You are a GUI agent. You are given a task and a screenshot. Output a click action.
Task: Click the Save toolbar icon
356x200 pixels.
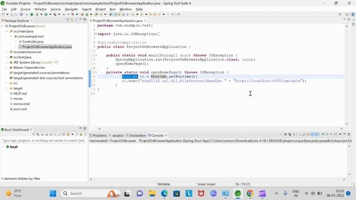coord(12,14)
